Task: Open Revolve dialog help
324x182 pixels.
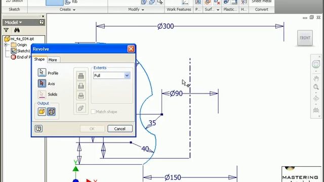Action: click(38, 128)
